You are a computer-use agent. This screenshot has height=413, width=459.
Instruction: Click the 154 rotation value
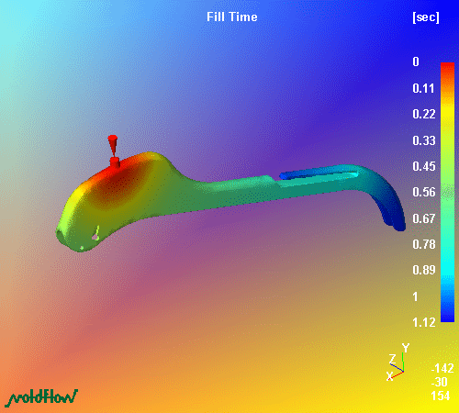(441, 396)
